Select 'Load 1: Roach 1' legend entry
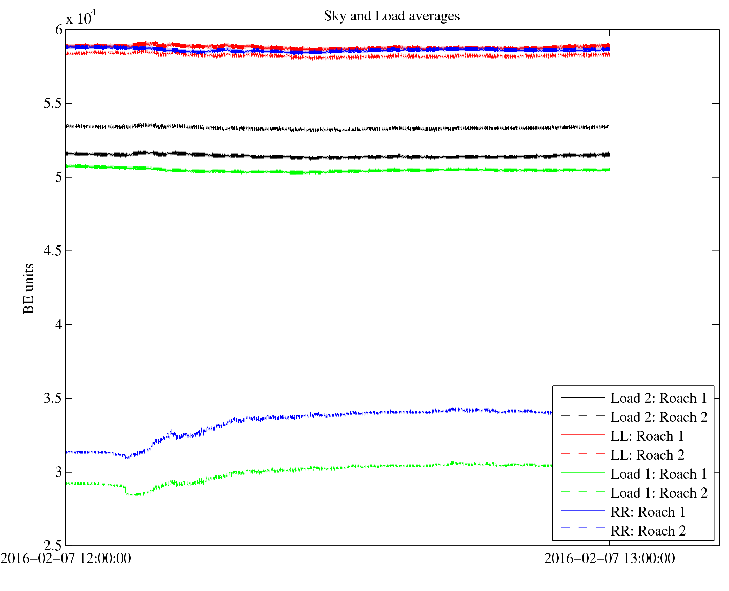 (x=658, y=474)
